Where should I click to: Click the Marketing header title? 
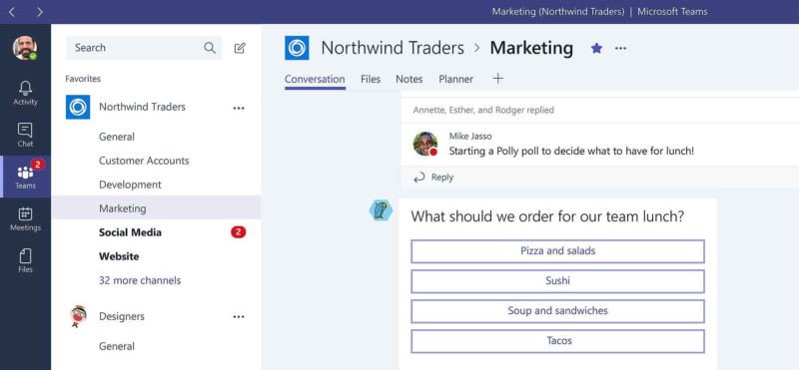point(531,48)
